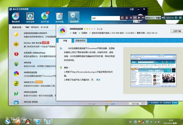The image size is (183, 125).
Task: Select the 360安全卫士 result
Action: (x=33, y=84)
